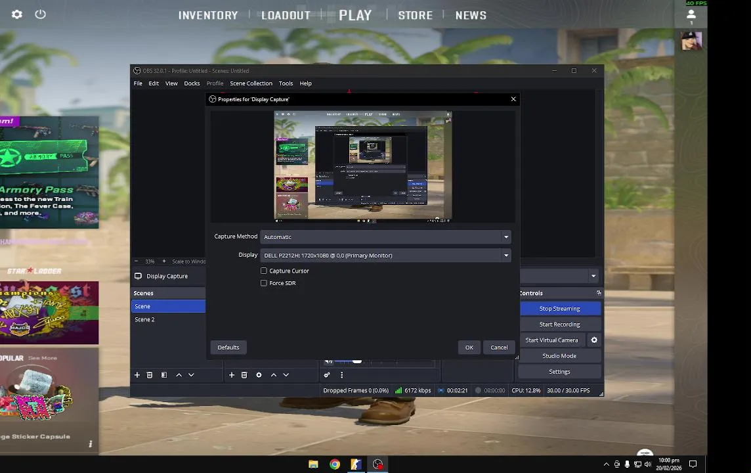The height and width of the screenshot is (473, 751).
Task: Show hidden system tray icons
Action: pyautogui.click(x=607, y=464)
